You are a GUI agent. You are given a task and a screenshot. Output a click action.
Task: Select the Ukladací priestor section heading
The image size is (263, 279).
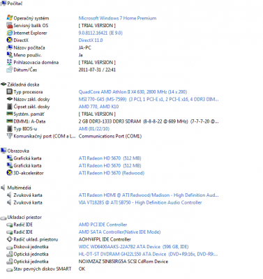(x=24, y=217)
